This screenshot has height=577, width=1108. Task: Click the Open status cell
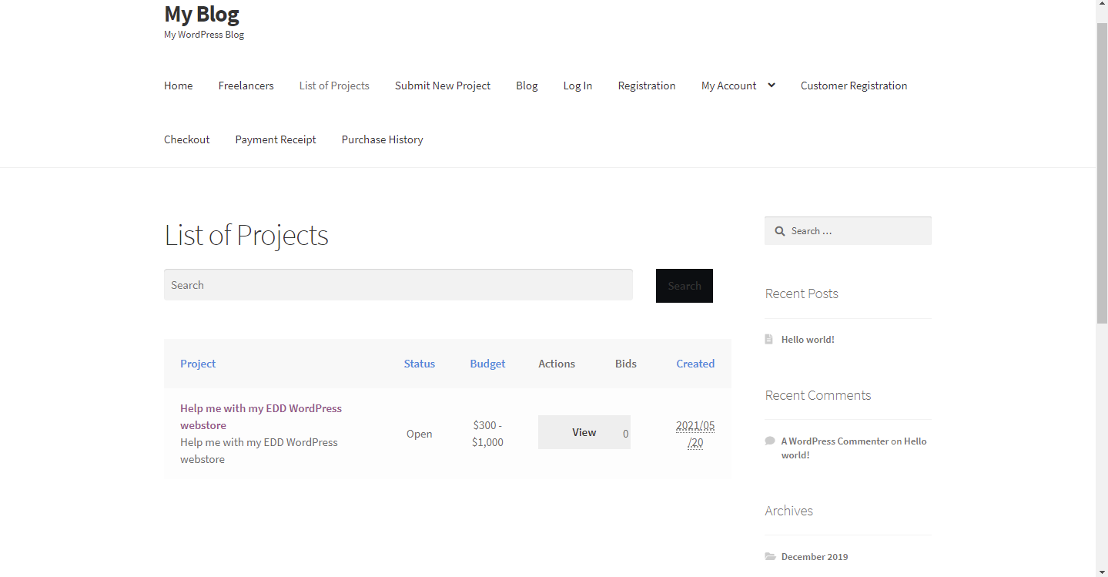pos(420,434)
